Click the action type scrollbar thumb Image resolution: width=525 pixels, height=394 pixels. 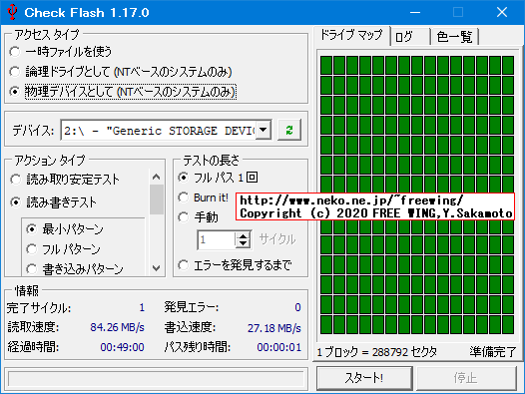(156, 199)
